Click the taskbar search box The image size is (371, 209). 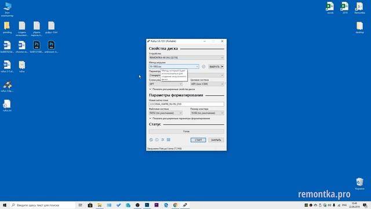(42, 205)
